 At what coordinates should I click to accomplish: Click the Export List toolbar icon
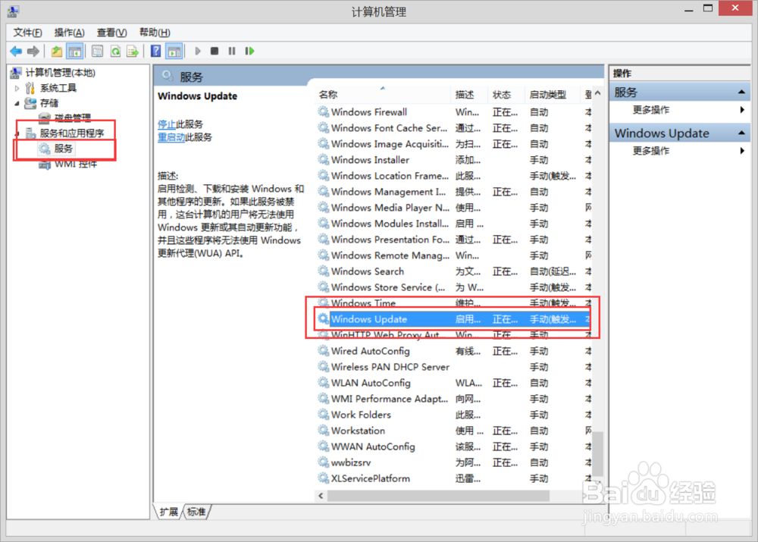pos(133,52)
